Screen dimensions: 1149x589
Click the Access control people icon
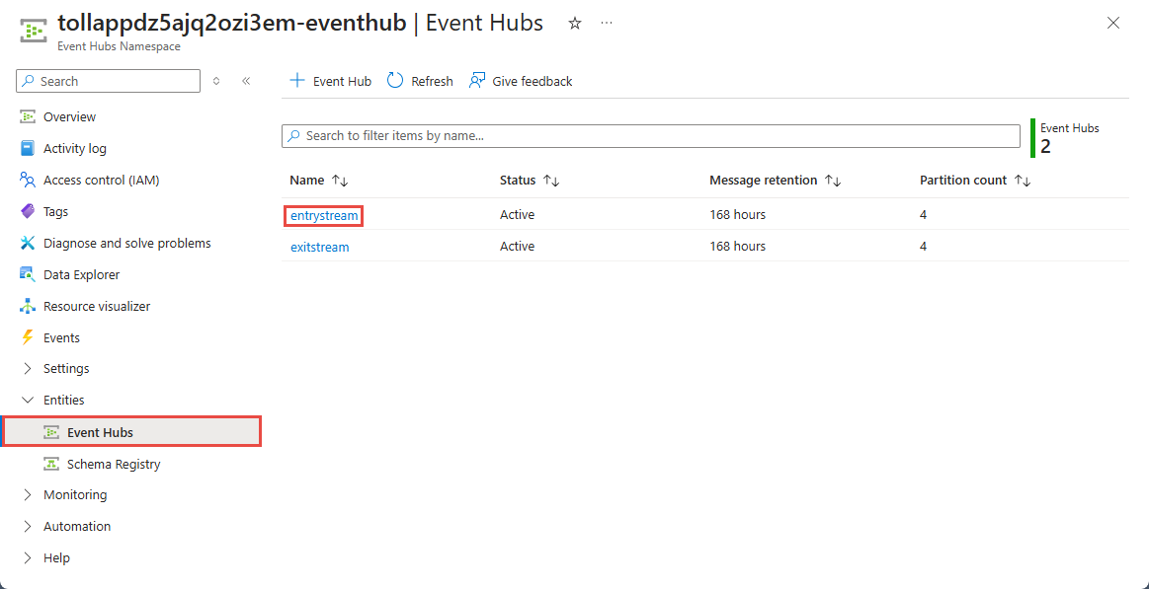28,180
